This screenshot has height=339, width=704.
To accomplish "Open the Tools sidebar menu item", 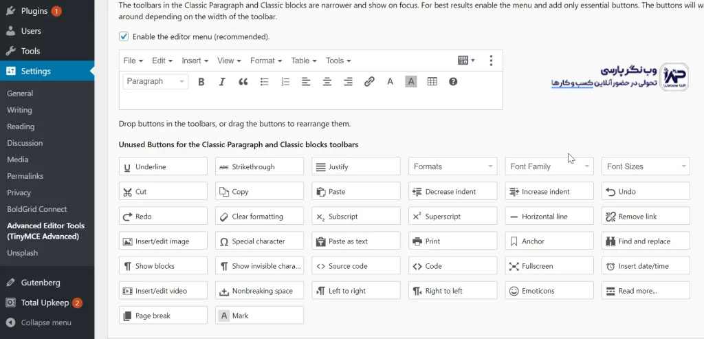I will (47, 51).
